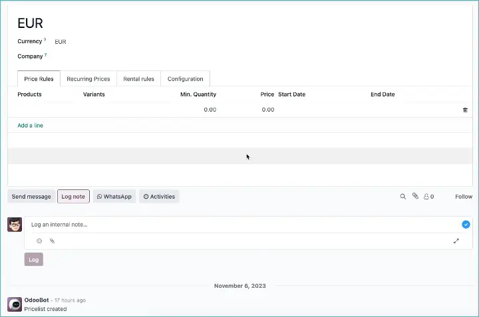Image resolution: width=479 pixels, height=317 pixels.
Task: Click the 'Pricelist created' message
Action: (45, 309)
